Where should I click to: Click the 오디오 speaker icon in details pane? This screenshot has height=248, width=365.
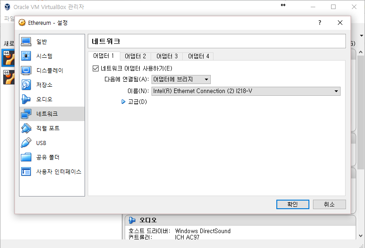(x=132, y=220)
